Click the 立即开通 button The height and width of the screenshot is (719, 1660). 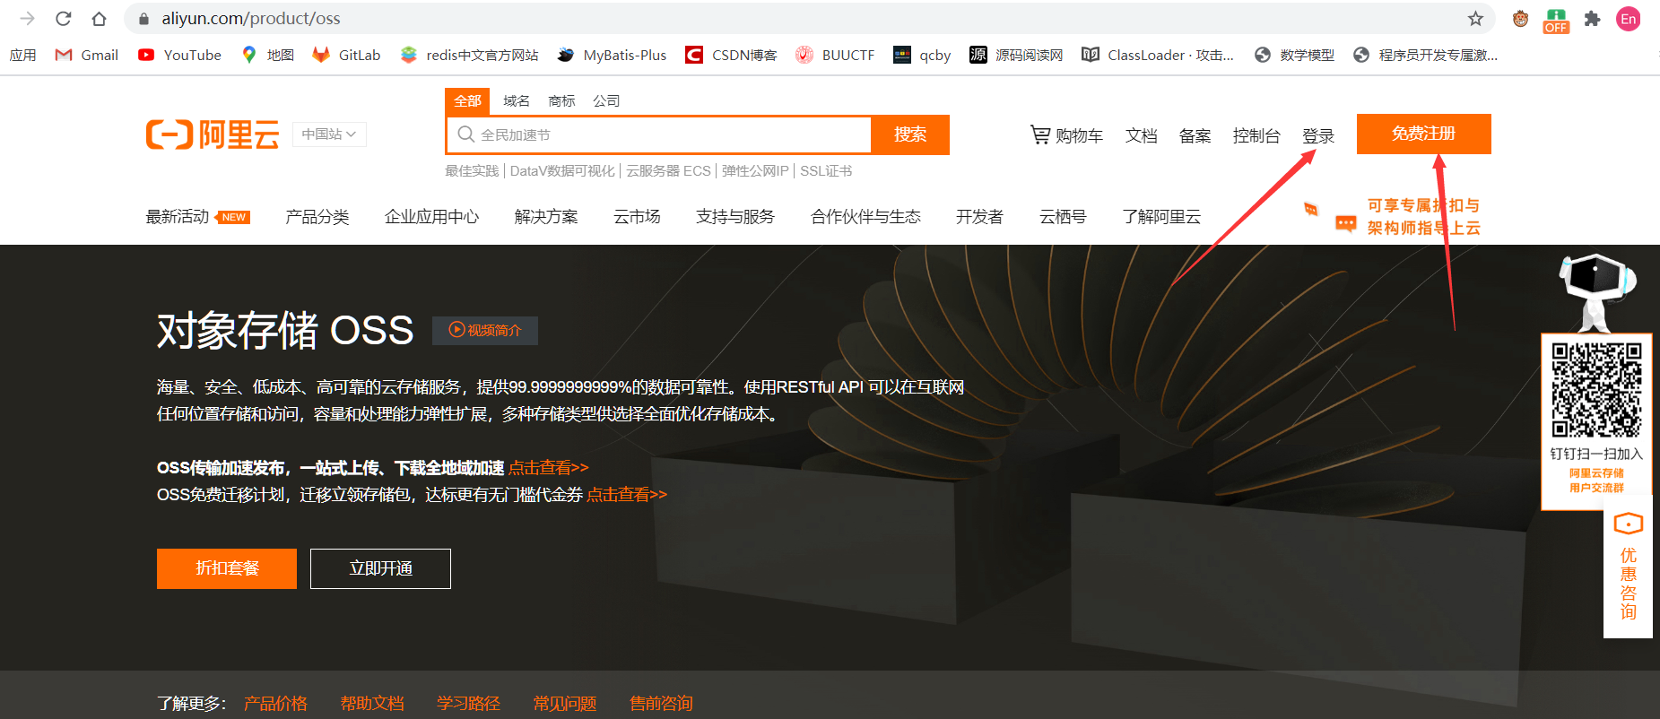(380, 568)
